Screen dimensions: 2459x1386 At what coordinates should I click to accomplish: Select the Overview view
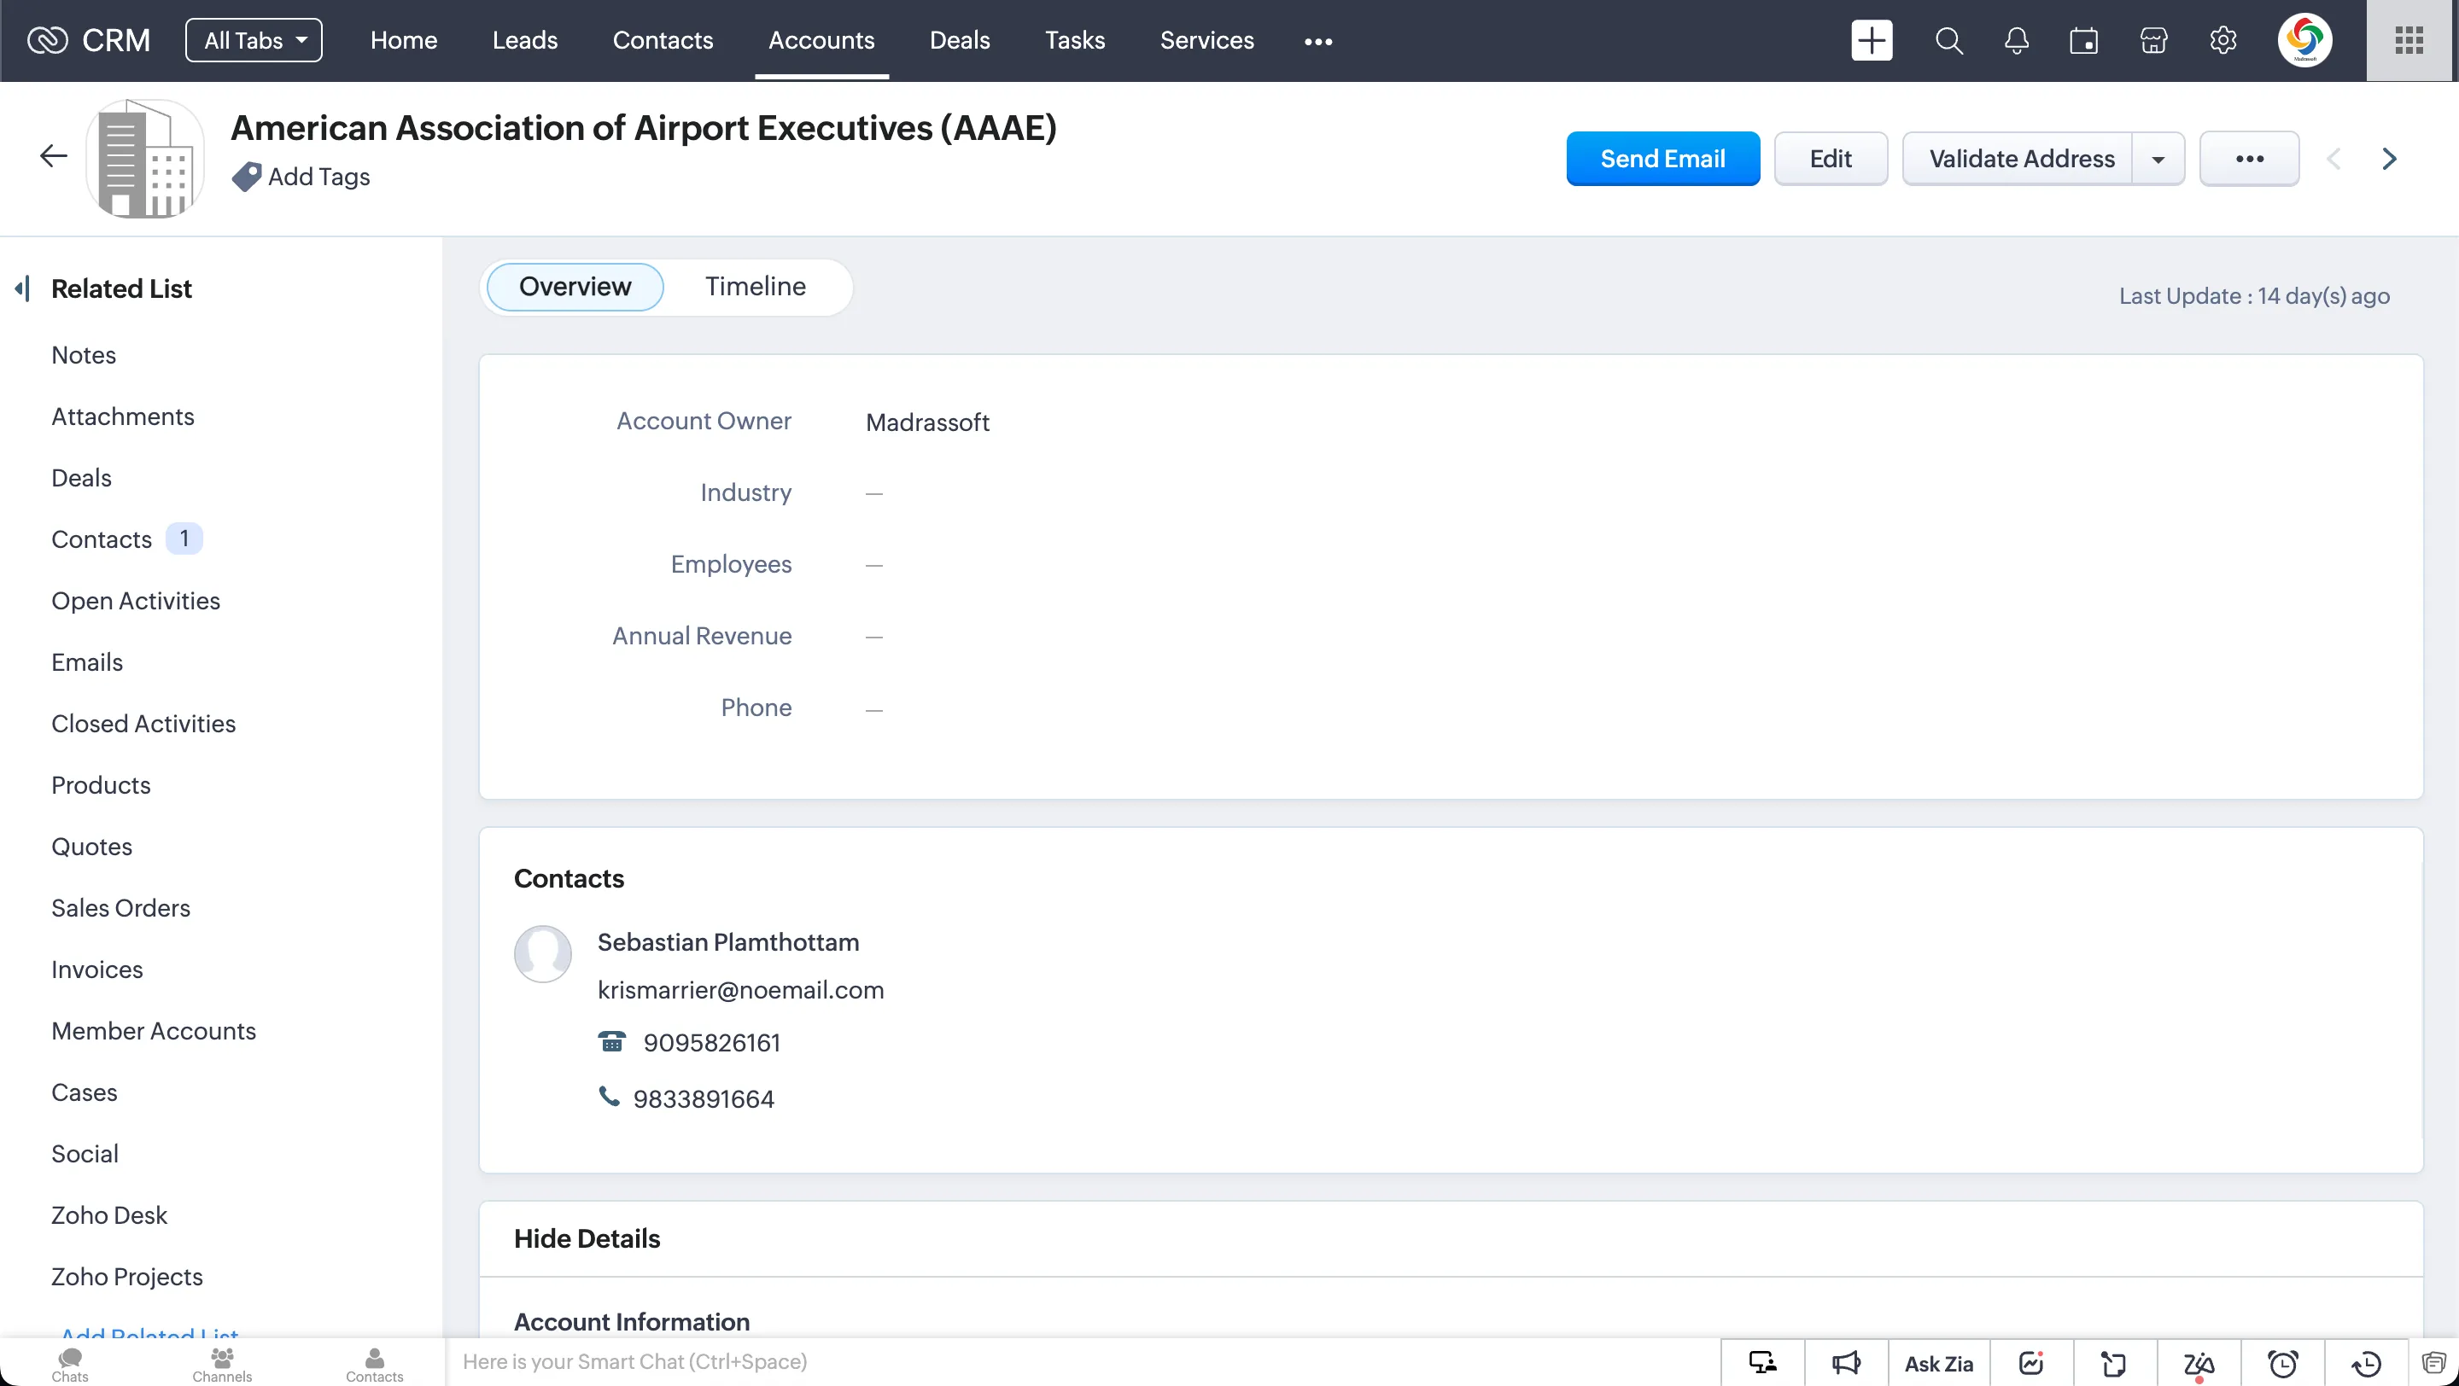click(575, 286)
